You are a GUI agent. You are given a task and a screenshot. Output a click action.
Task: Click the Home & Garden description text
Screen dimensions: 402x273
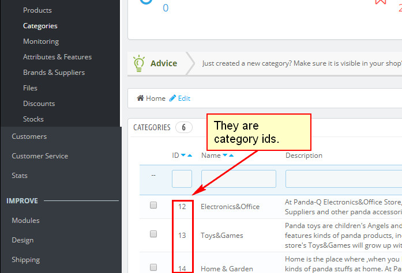pos(343,264)
